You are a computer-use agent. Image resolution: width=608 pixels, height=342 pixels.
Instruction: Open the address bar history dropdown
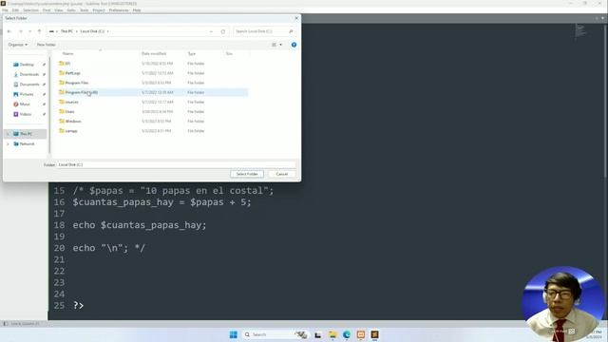211,31
